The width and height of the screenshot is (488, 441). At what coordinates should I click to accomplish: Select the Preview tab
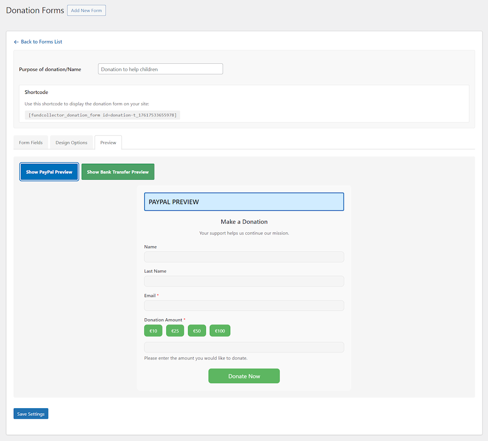(108, 142)
